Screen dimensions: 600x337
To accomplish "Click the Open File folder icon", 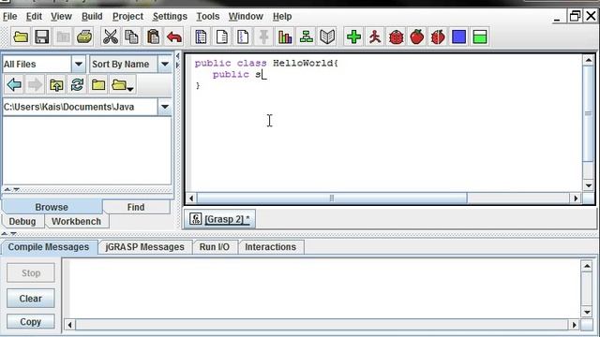I will coord(21,37).
